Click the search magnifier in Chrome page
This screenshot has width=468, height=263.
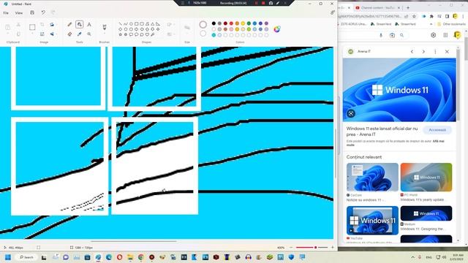pyautogui.click(x=402, y=35)
